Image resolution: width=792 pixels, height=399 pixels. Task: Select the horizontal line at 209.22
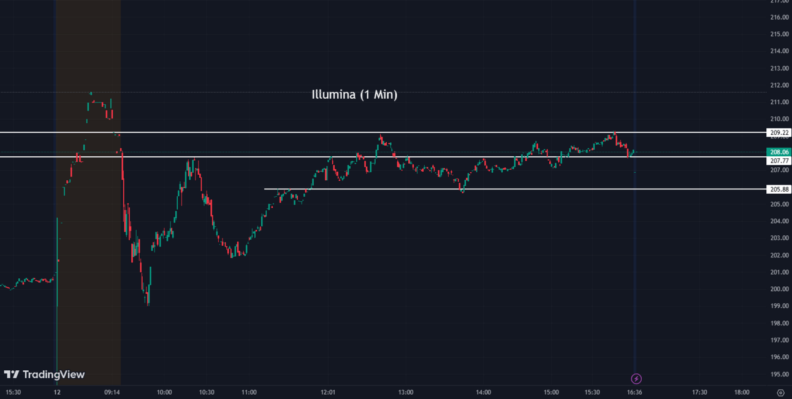tap(383, 132)
